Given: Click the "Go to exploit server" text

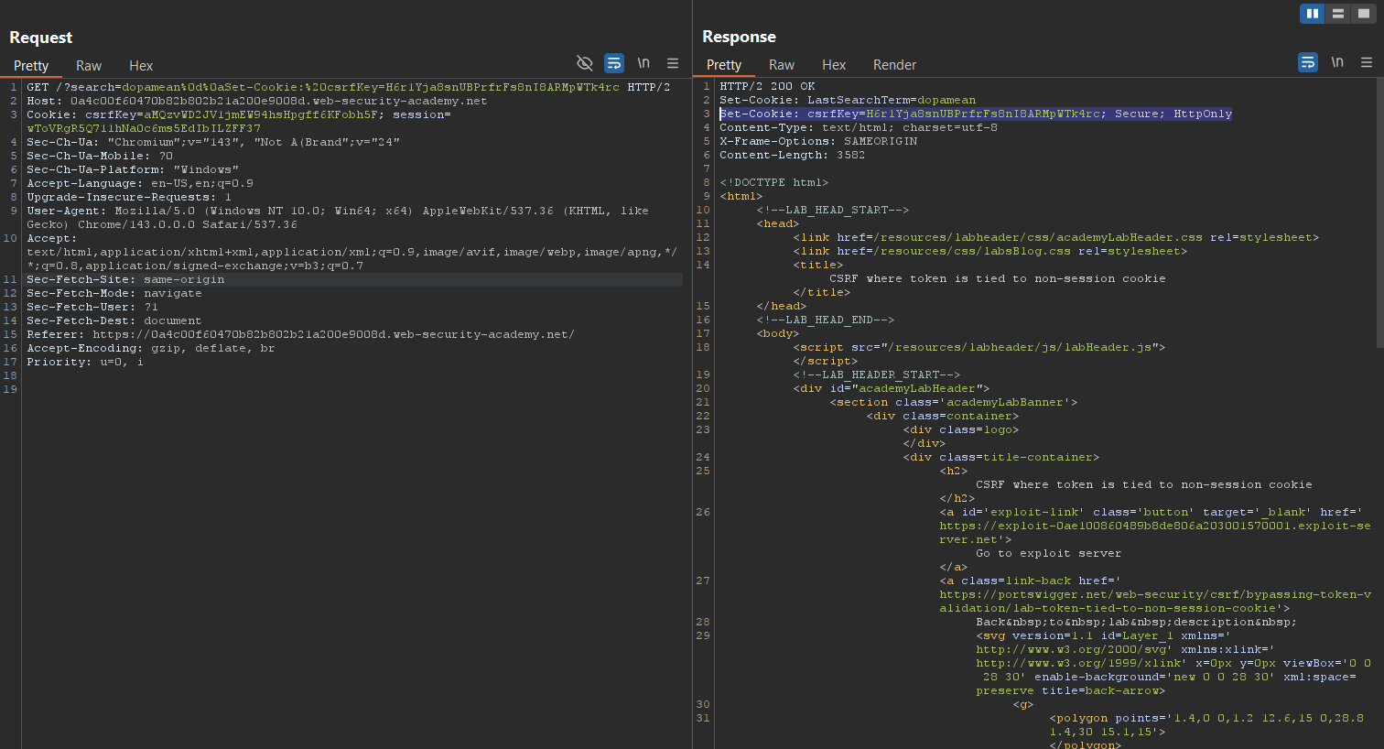Looking at the screenshot, I should pyautogui.click(x=1049, y=553).
